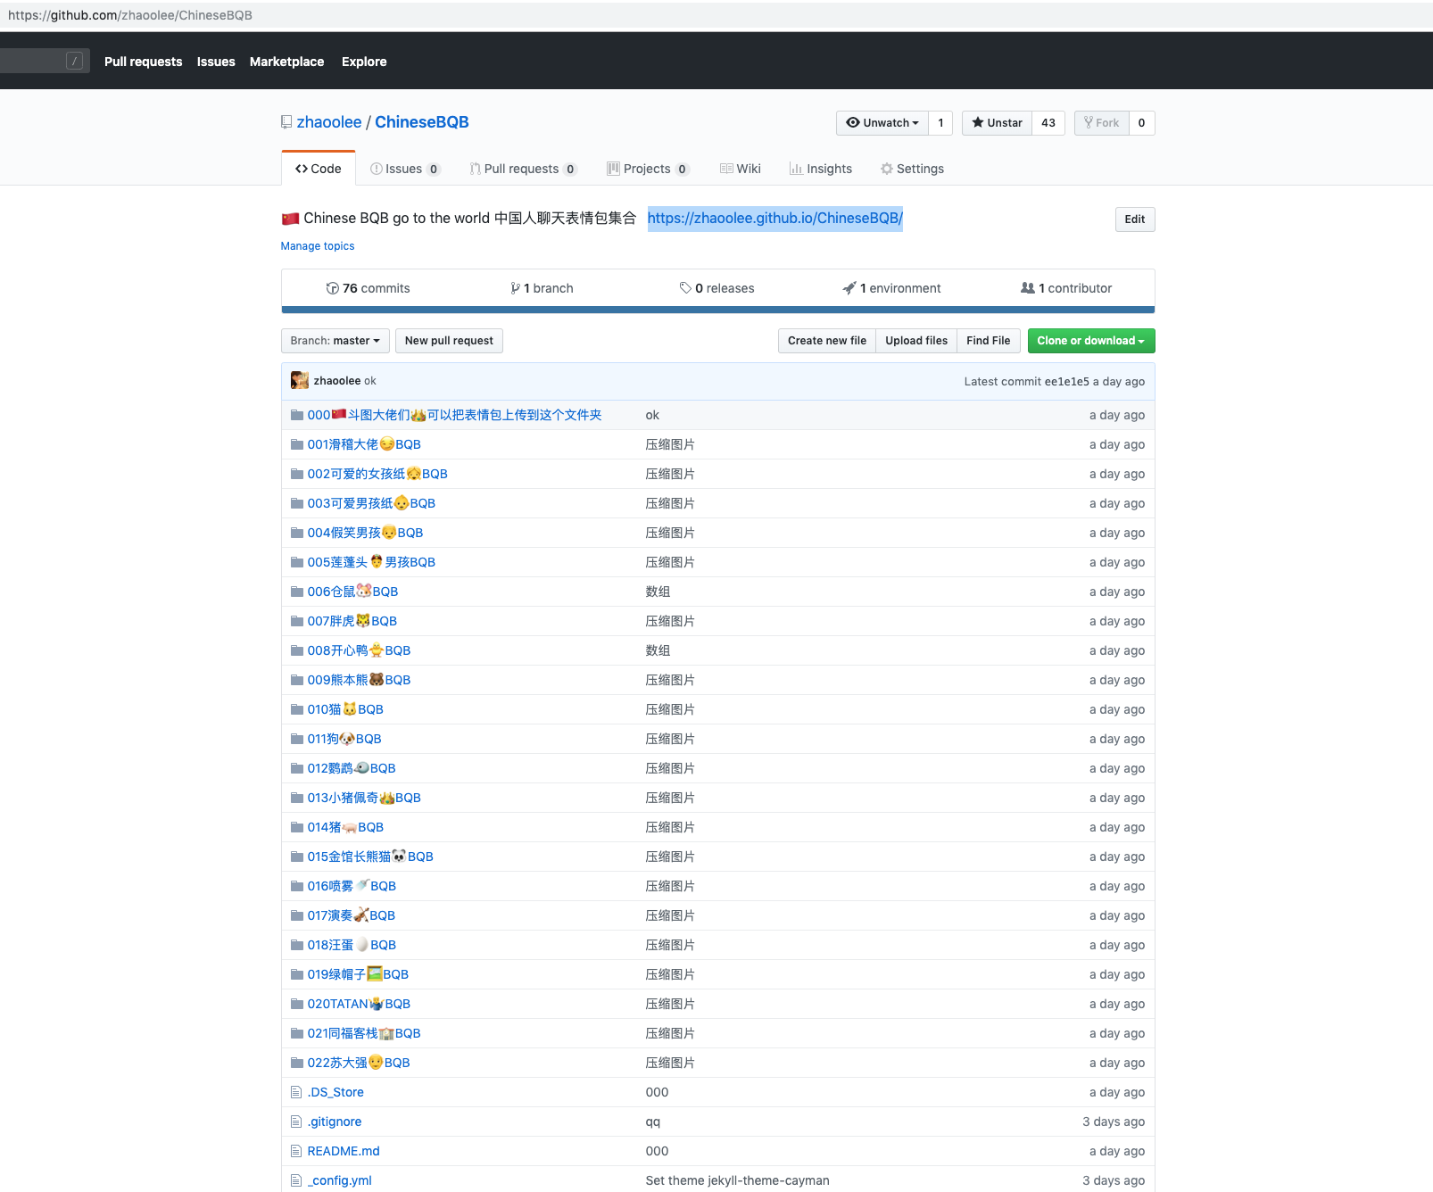
Task: Unwatch this repository
Action: (880, 122)
